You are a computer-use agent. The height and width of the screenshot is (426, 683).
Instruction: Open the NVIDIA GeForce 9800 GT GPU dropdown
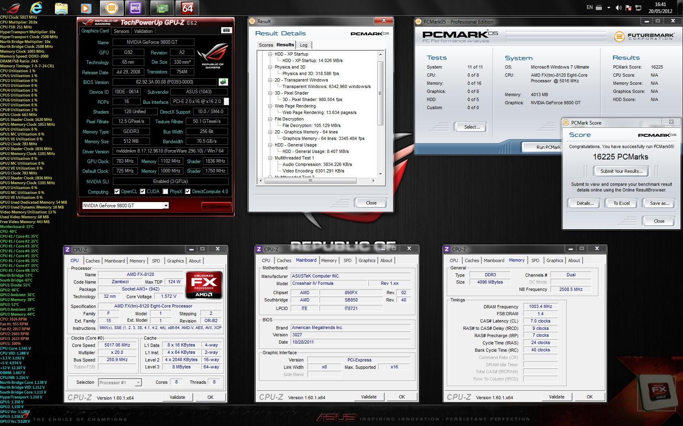tap(166, 206)
